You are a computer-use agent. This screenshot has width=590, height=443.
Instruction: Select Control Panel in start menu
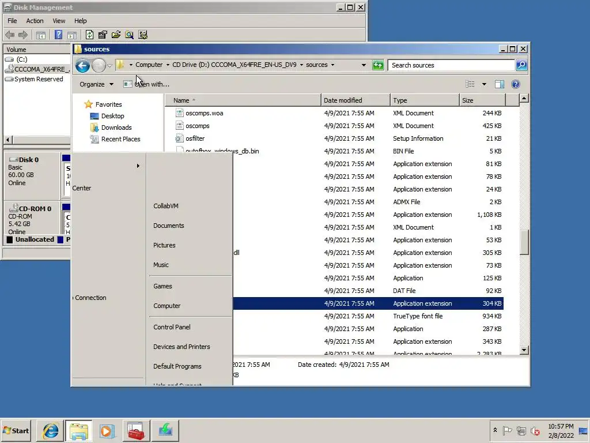pyautogui.click(x=172, y=327)
